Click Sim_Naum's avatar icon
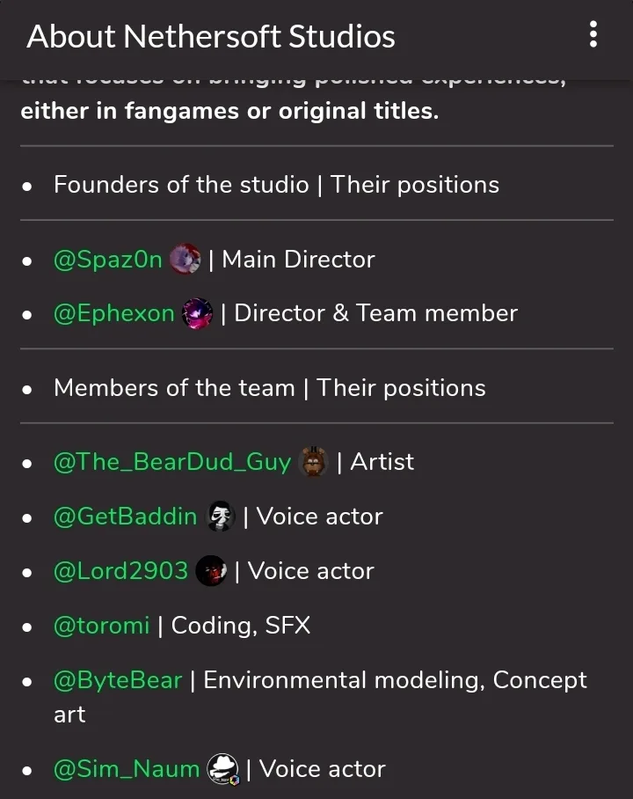633x799 pixels. point(222,769)
